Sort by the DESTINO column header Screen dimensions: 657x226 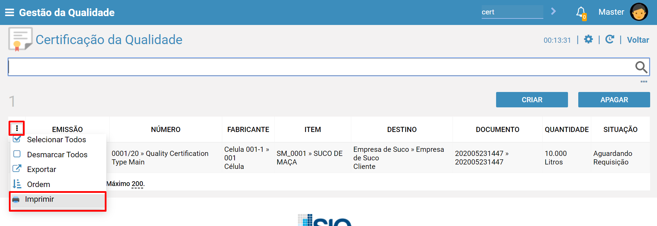(x=402, y=130)
